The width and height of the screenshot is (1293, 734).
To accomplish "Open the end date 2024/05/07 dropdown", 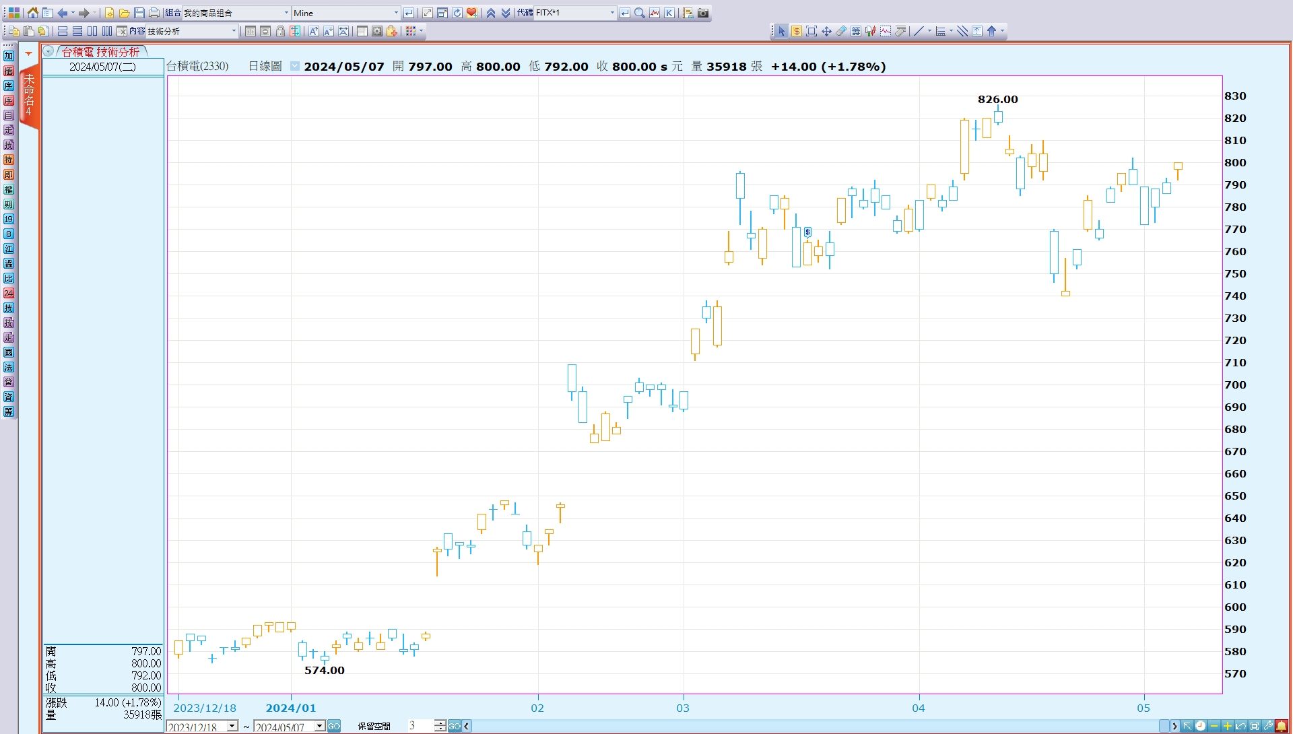I will coord(320,727).
